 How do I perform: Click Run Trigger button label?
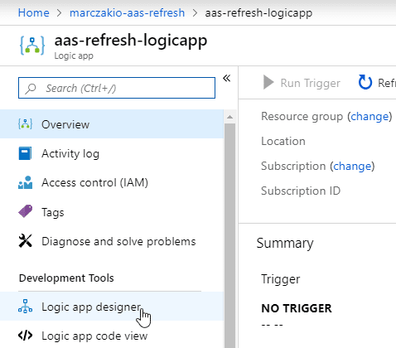coord(311,83)
